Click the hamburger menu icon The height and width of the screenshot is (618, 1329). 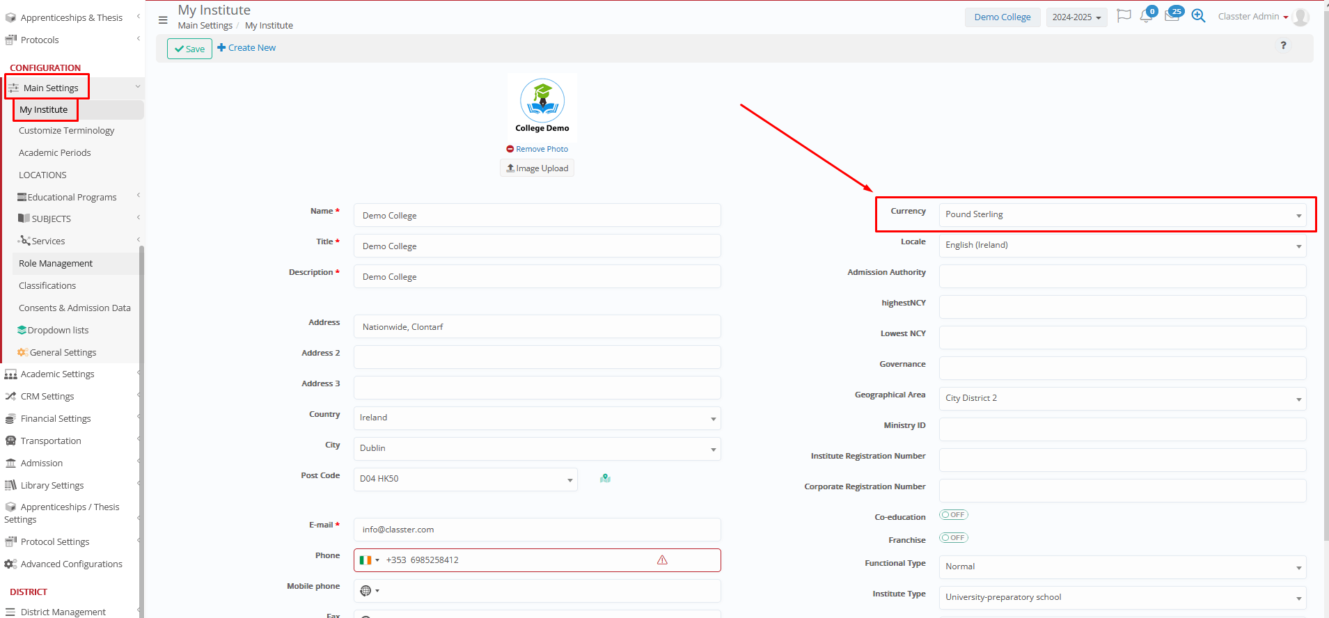(x=163, y=20)
